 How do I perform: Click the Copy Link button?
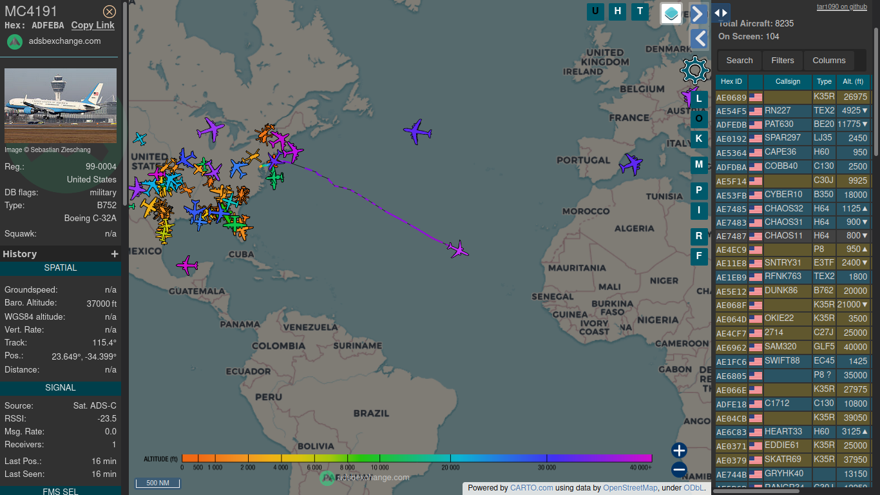pos(93,25)
